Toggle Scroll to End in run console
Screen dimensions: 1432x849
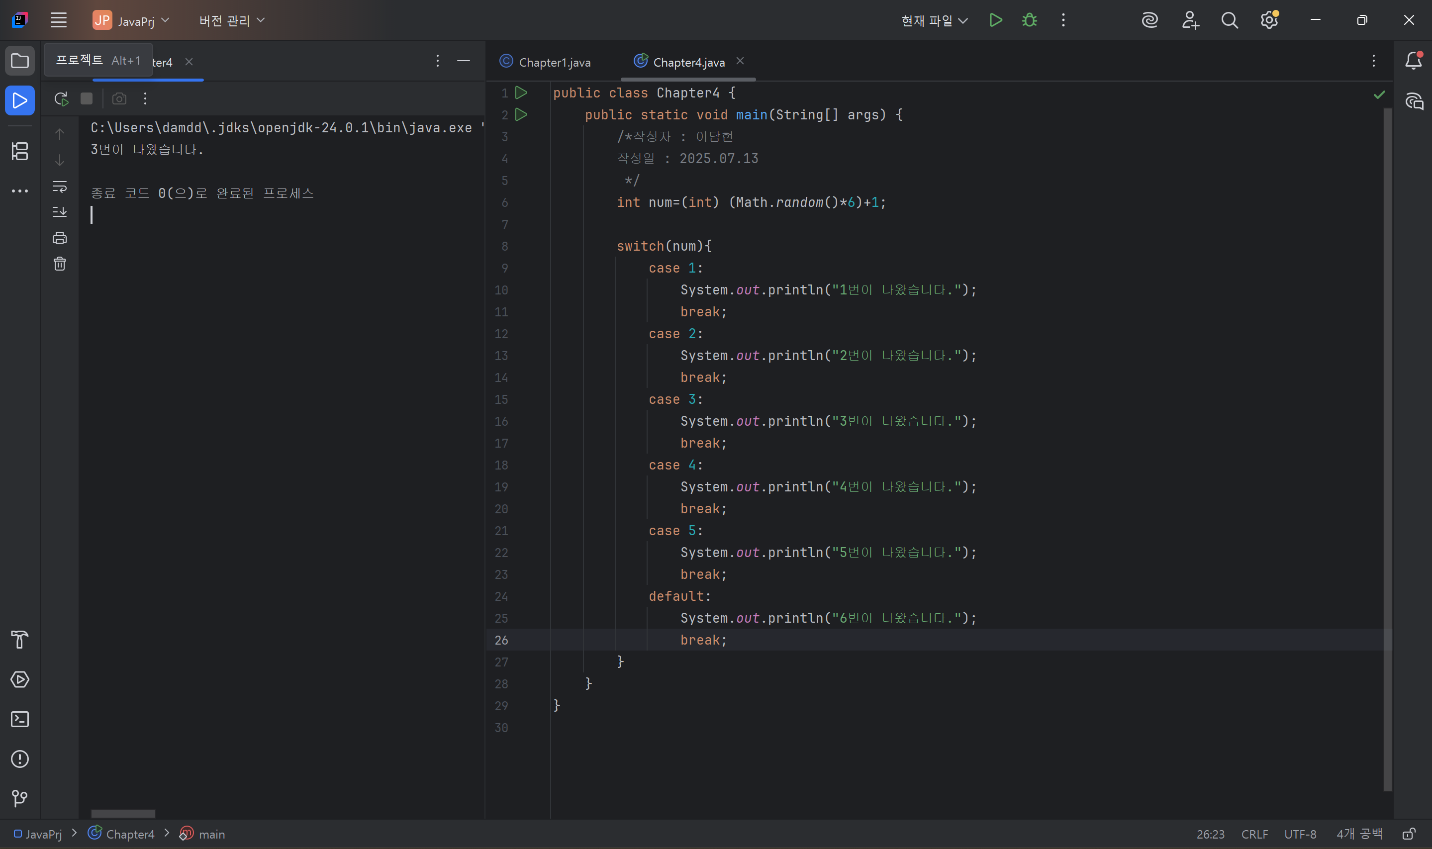(x=60, y=212)
